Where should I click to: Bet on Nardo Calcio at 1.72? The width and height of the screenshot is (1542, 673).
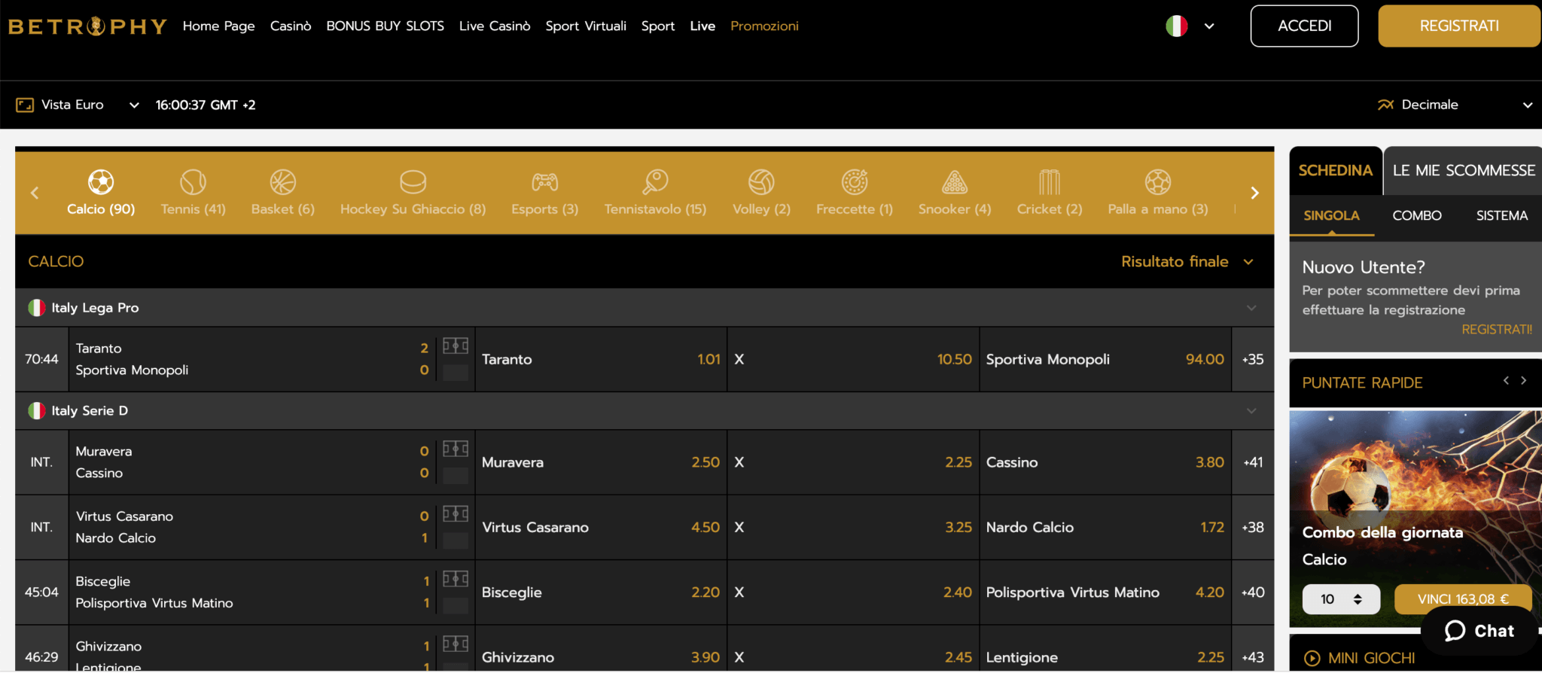point(1105,527)
